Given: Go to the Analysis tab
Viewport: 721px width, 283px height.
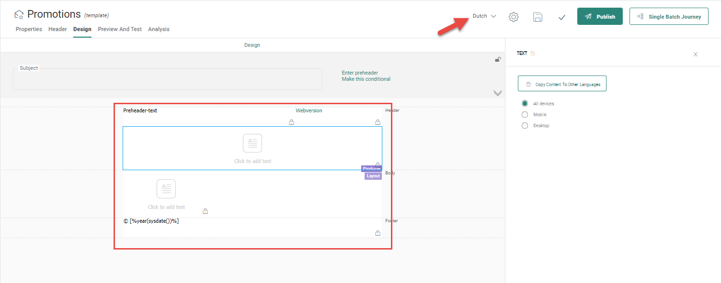Looking at the screenshot, I should tap(159, 29).
